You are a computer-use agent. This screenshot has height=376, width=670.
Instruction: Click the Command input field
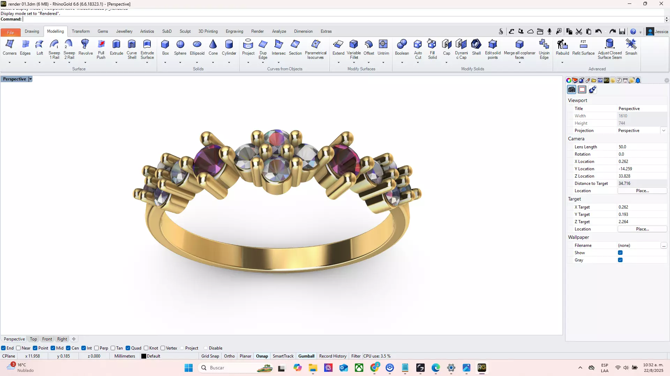coord(344,19)
